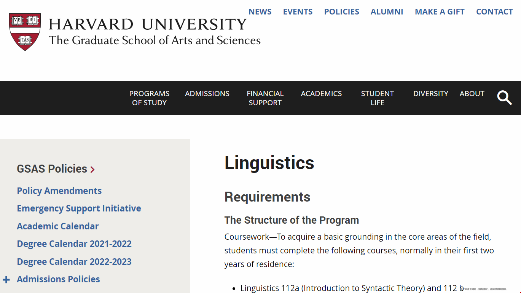521x293 pixels.
Task: Go to Student Life section
Action: click(377, 98)
